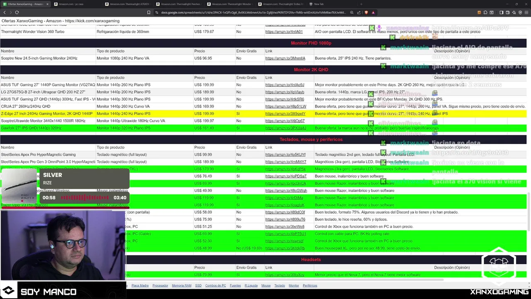Open the Brave VPN shield icon
Image resolution: width=531 pixels, height=299 pixels.
[x=521, y=12]
